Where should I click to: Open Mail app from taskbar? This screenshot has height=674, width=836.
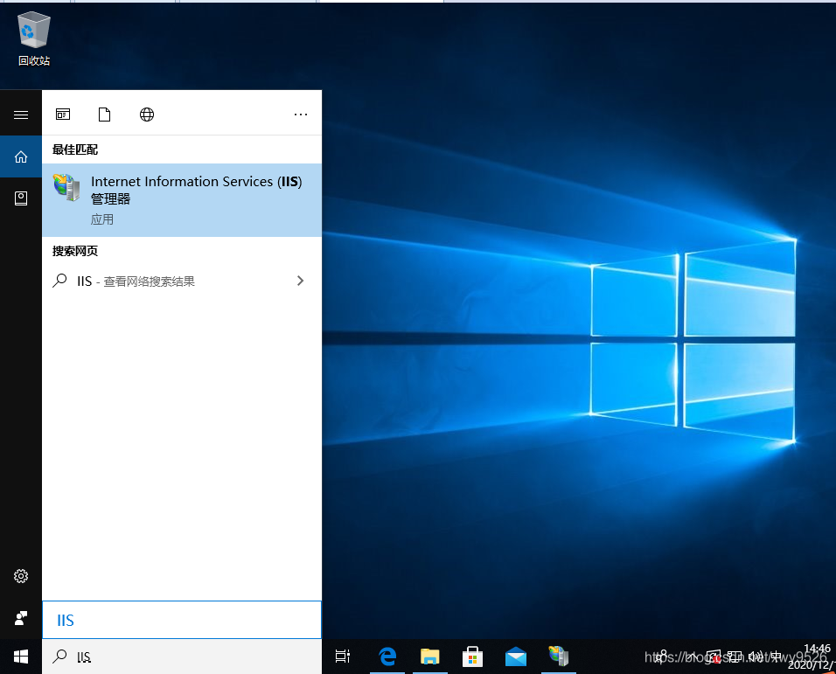tap(516, 657)
